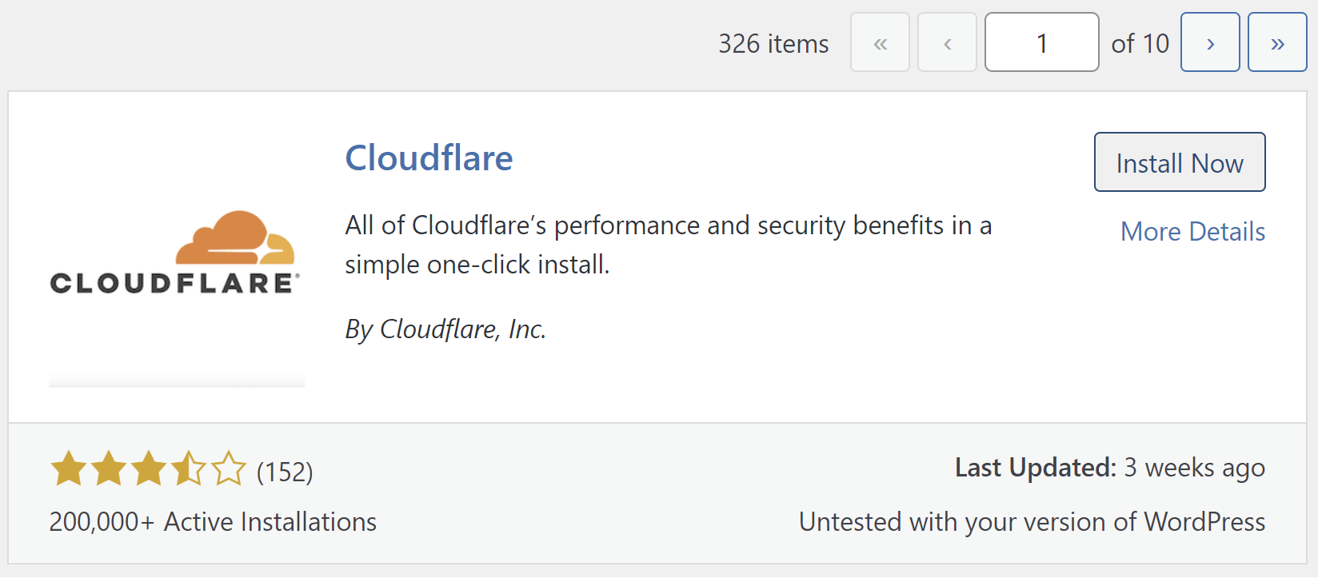Select the By Cloudflare, Inc. author text
The height and width of the screenshot is (578, 1318).
point(445,329)
